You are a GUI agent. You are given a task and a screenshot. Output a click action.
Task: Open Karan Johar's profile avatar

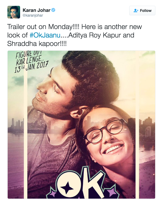(14, 12)
